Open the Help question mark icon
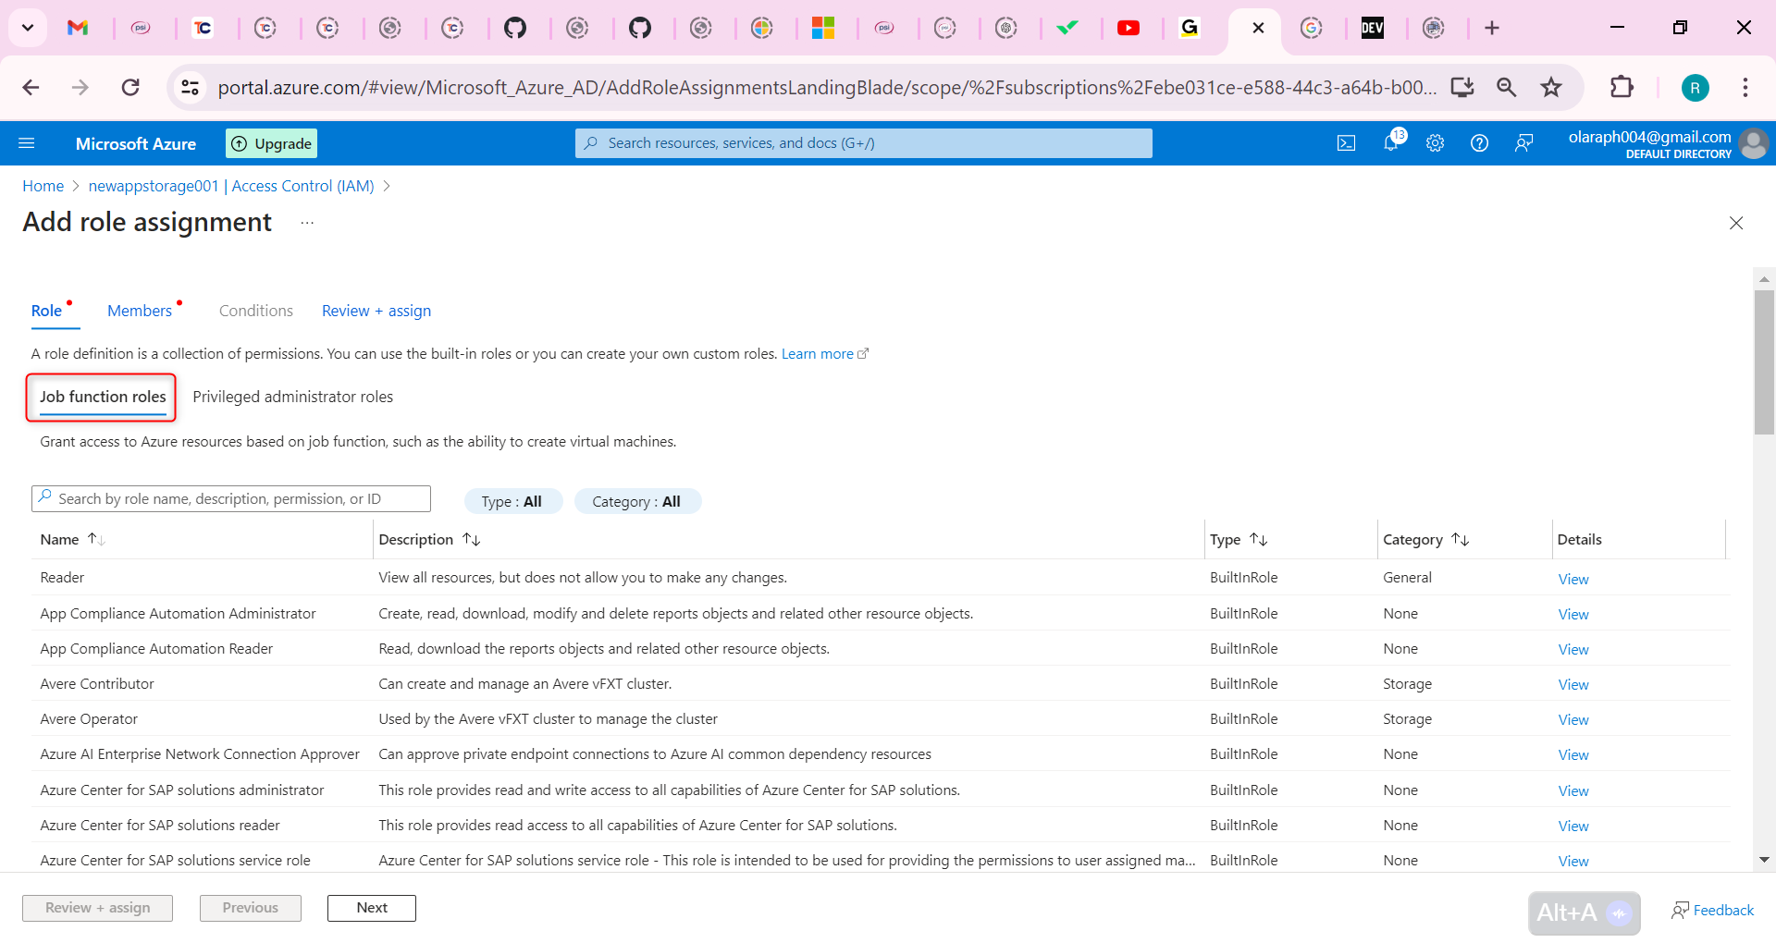The width and height of the screenshot is (1776, 943). [1479, 142]
